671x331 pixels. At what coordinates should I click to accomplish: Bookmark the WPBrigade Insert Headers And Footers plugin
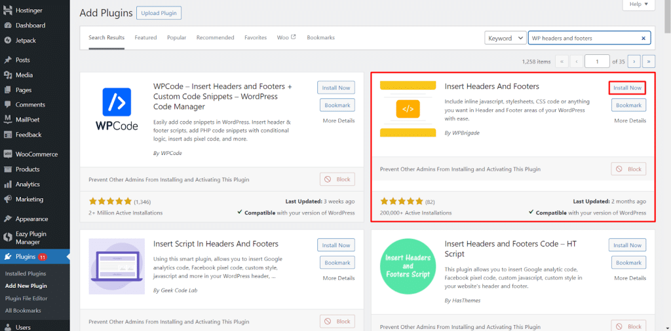click(x=628, y=105)
